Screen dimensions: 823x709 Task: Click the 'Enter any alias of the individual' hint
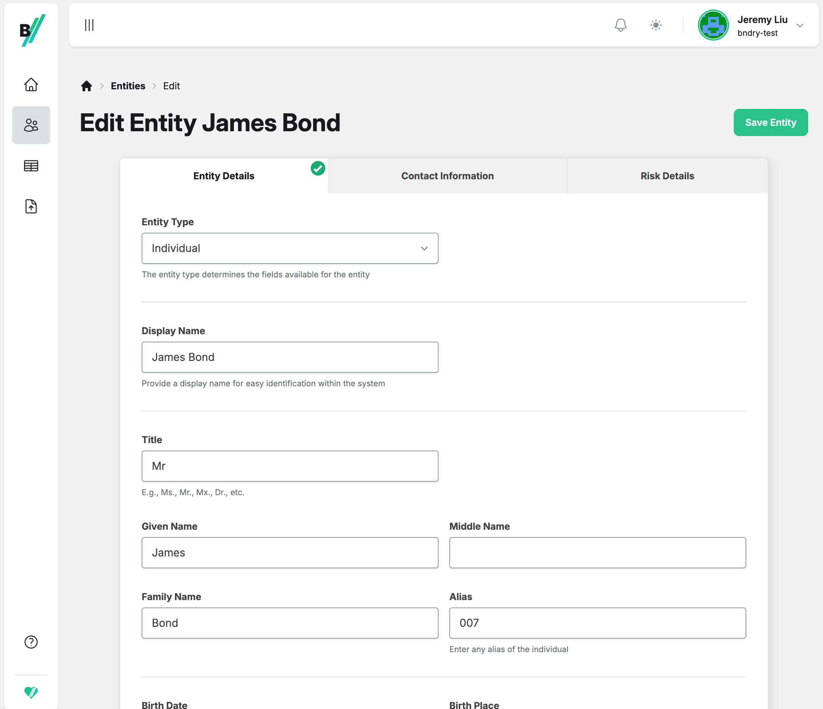coord(509,649)
